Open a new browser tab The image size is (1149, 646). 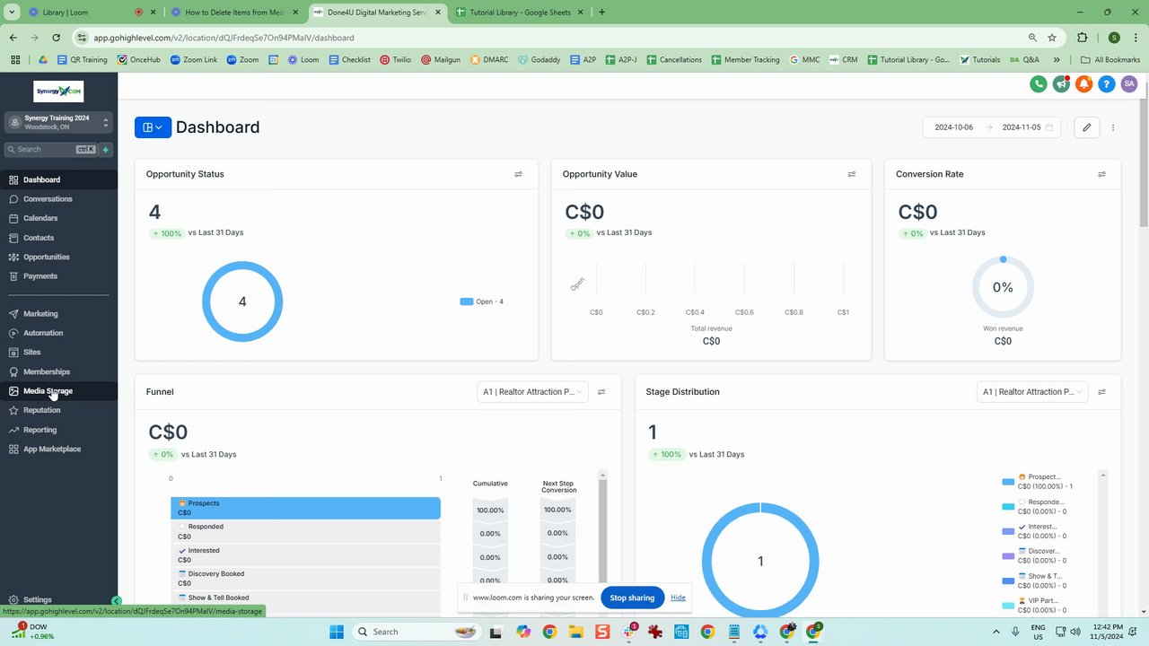[601, 13]
